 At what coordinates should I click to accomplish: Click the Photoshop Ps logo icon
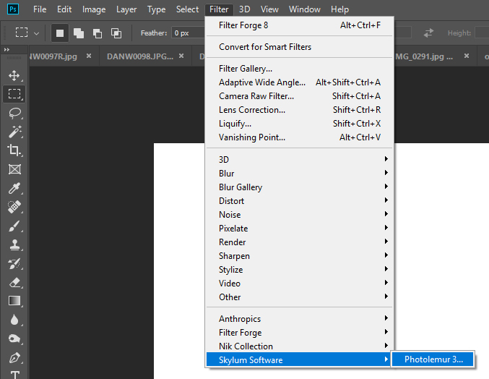point(13,9)
